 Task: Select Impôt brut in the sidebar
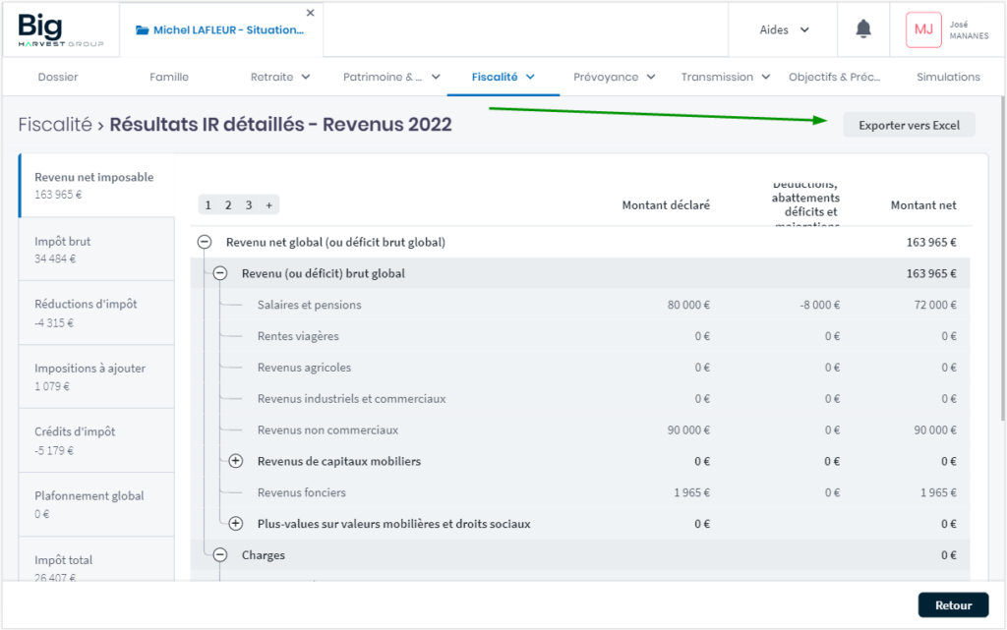tap(96, 250)
